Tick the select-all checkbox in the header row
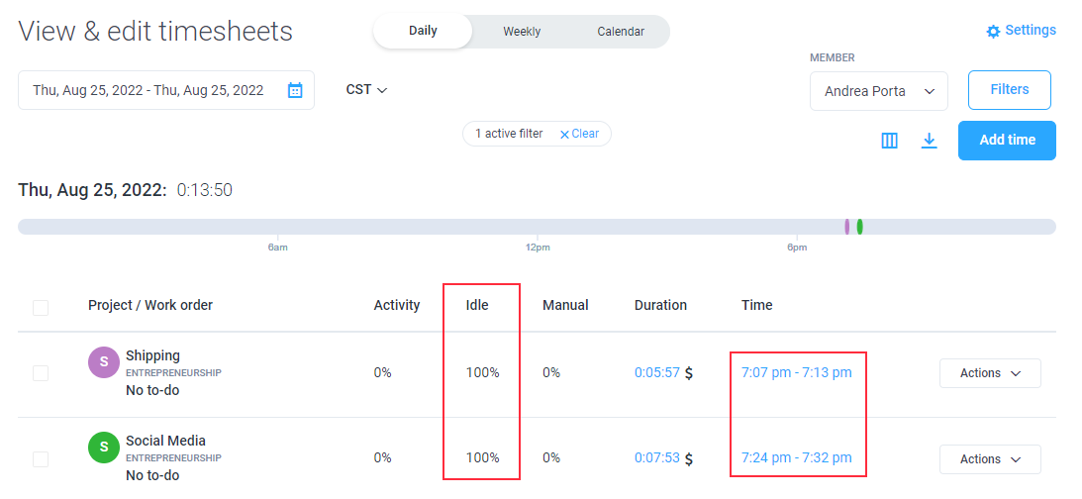 coord(41,308)
